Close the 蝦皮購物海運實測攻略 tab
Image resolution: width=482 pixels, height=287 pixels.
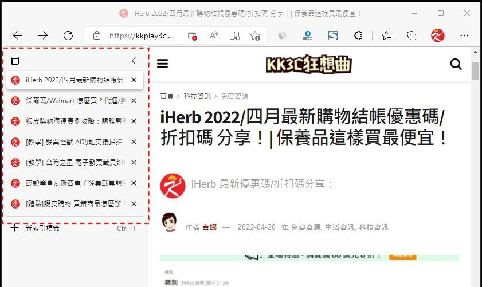coord(134,121)
